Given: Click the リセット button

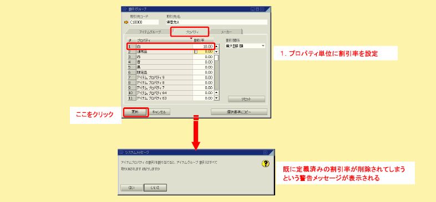Looking at the screenshot, I should [246, 99].
